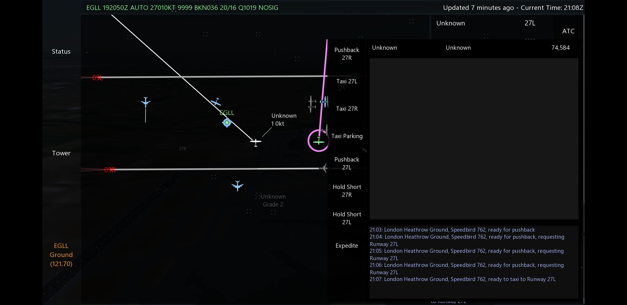Select the white aircraft labeled Unknown 10kt
The width and height of the screenshot is (627, 305).
click(256, 142)
